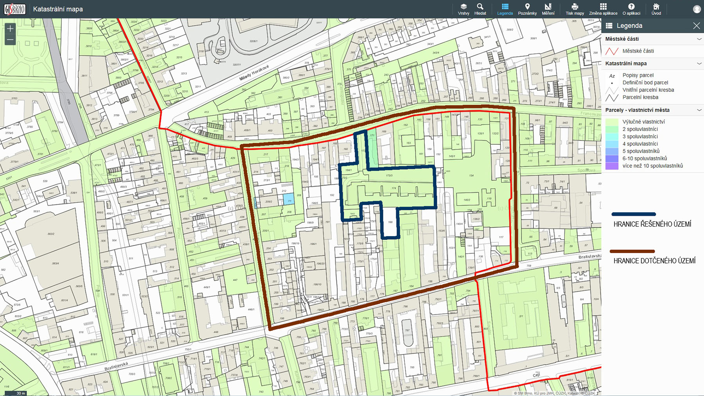Go to Úvod home page
The height and width of the screenshot is (396, 704).
pyautogui.click(x=656, y=9)
